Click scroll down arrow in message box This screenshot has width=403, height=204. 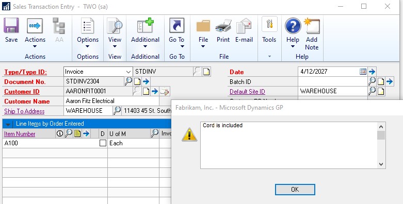coord(381,164)
